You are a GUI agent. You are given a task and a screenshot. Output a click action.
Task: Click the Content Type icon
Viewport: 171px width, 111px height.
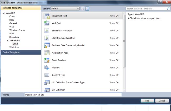tap(47, 75)
